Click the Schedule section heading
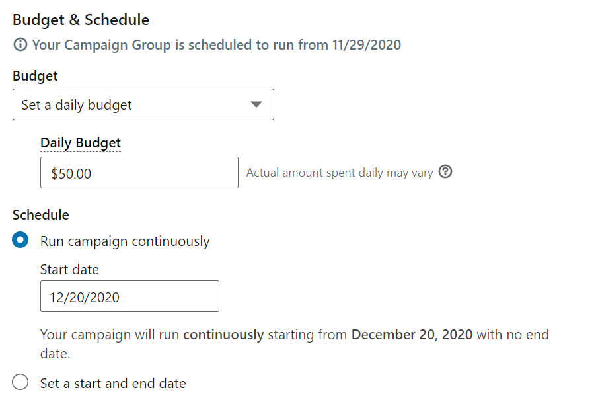 [x=41, y=215]
